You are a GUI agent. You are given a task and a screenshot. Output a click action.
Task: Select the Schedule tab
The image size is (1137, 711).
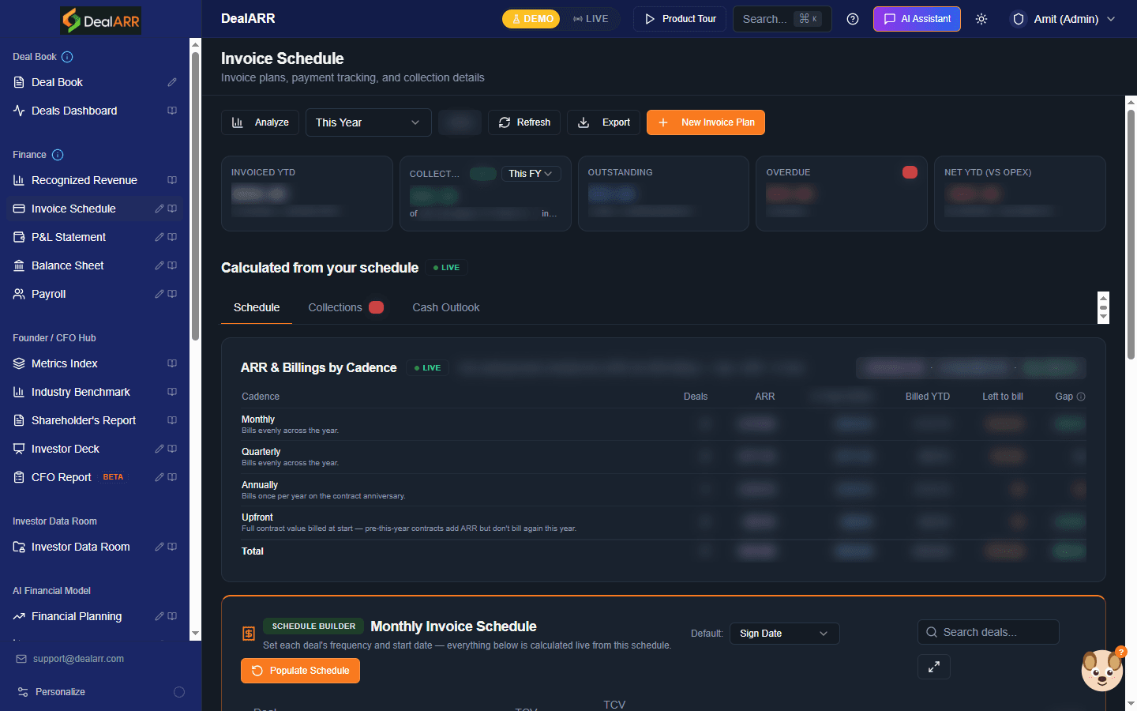(x=257, y=307)
